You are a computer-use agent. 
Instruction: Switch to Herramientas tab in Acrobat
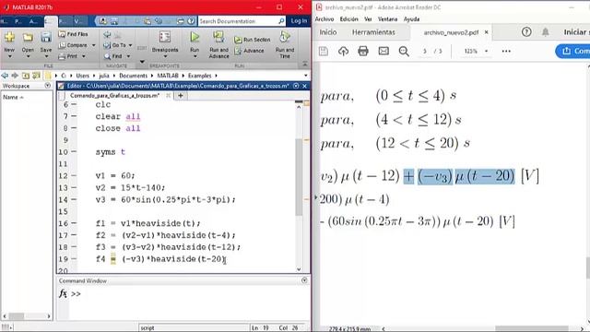click(x=373, y=32)
